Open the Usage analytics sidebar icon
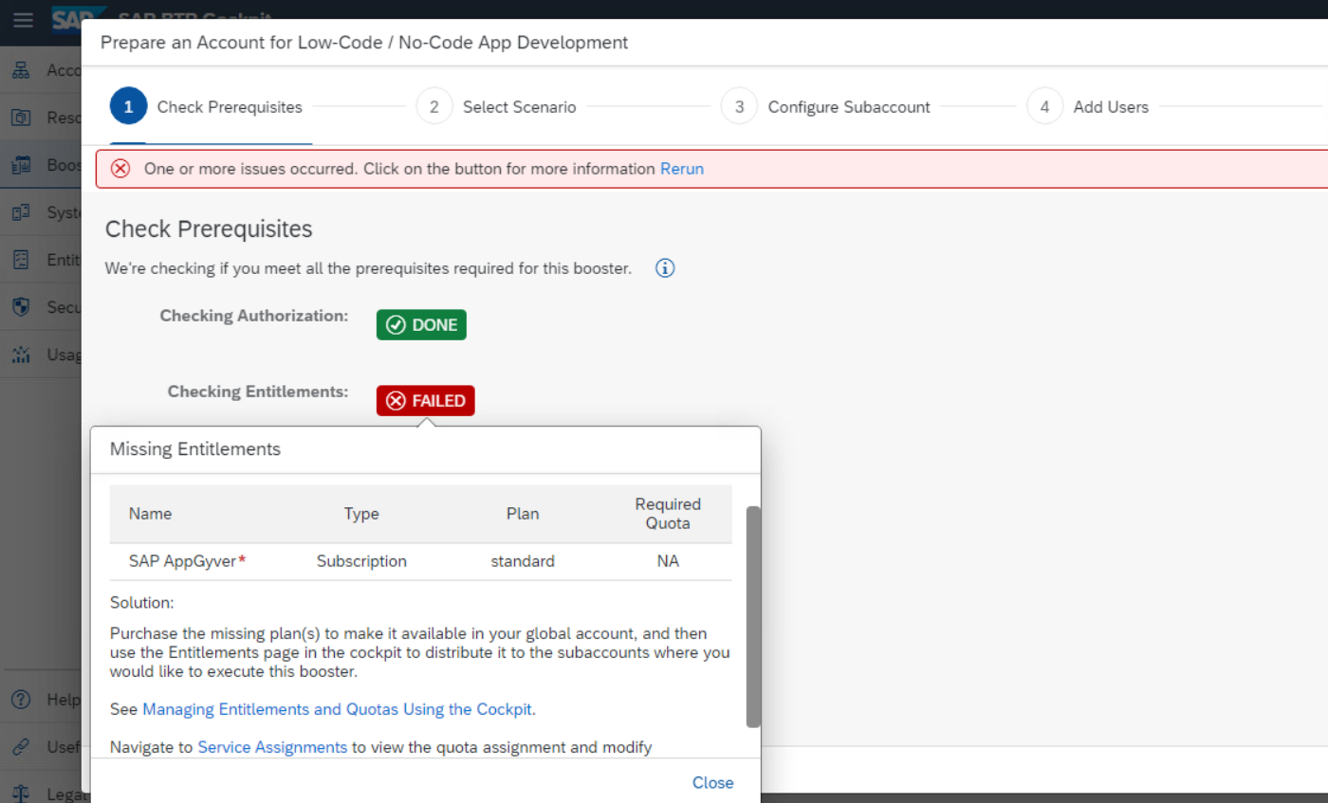The width and height of the screenshot is (1328, 803). click(x=21, y=355)
